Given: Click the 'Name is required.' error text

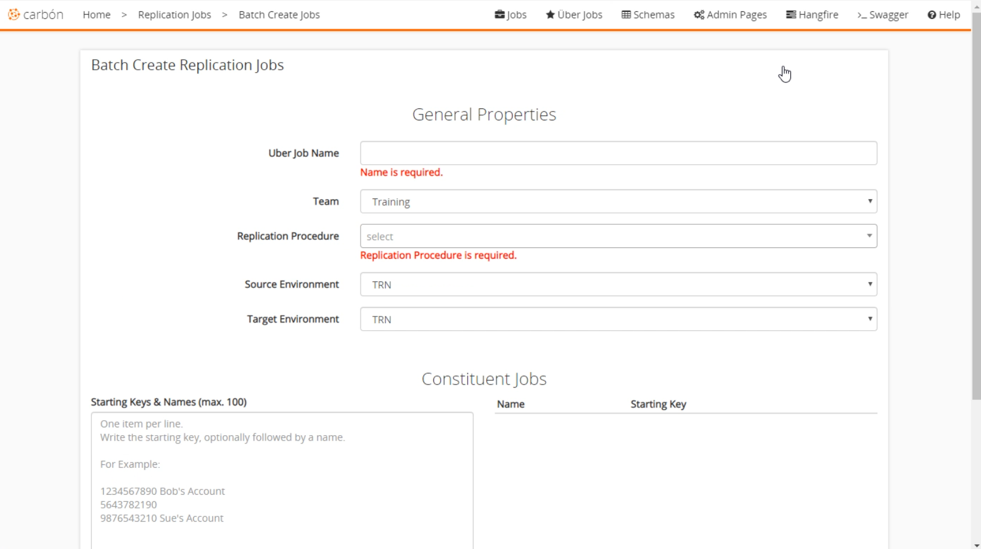Looking at the screenshot, I should point(402,172).
